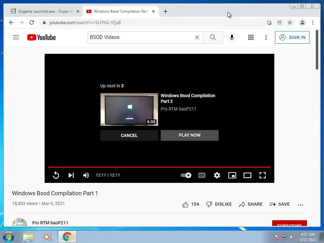
Task: Open the channel avatar of Pro RTM baoP211
Action: point(20,222)
